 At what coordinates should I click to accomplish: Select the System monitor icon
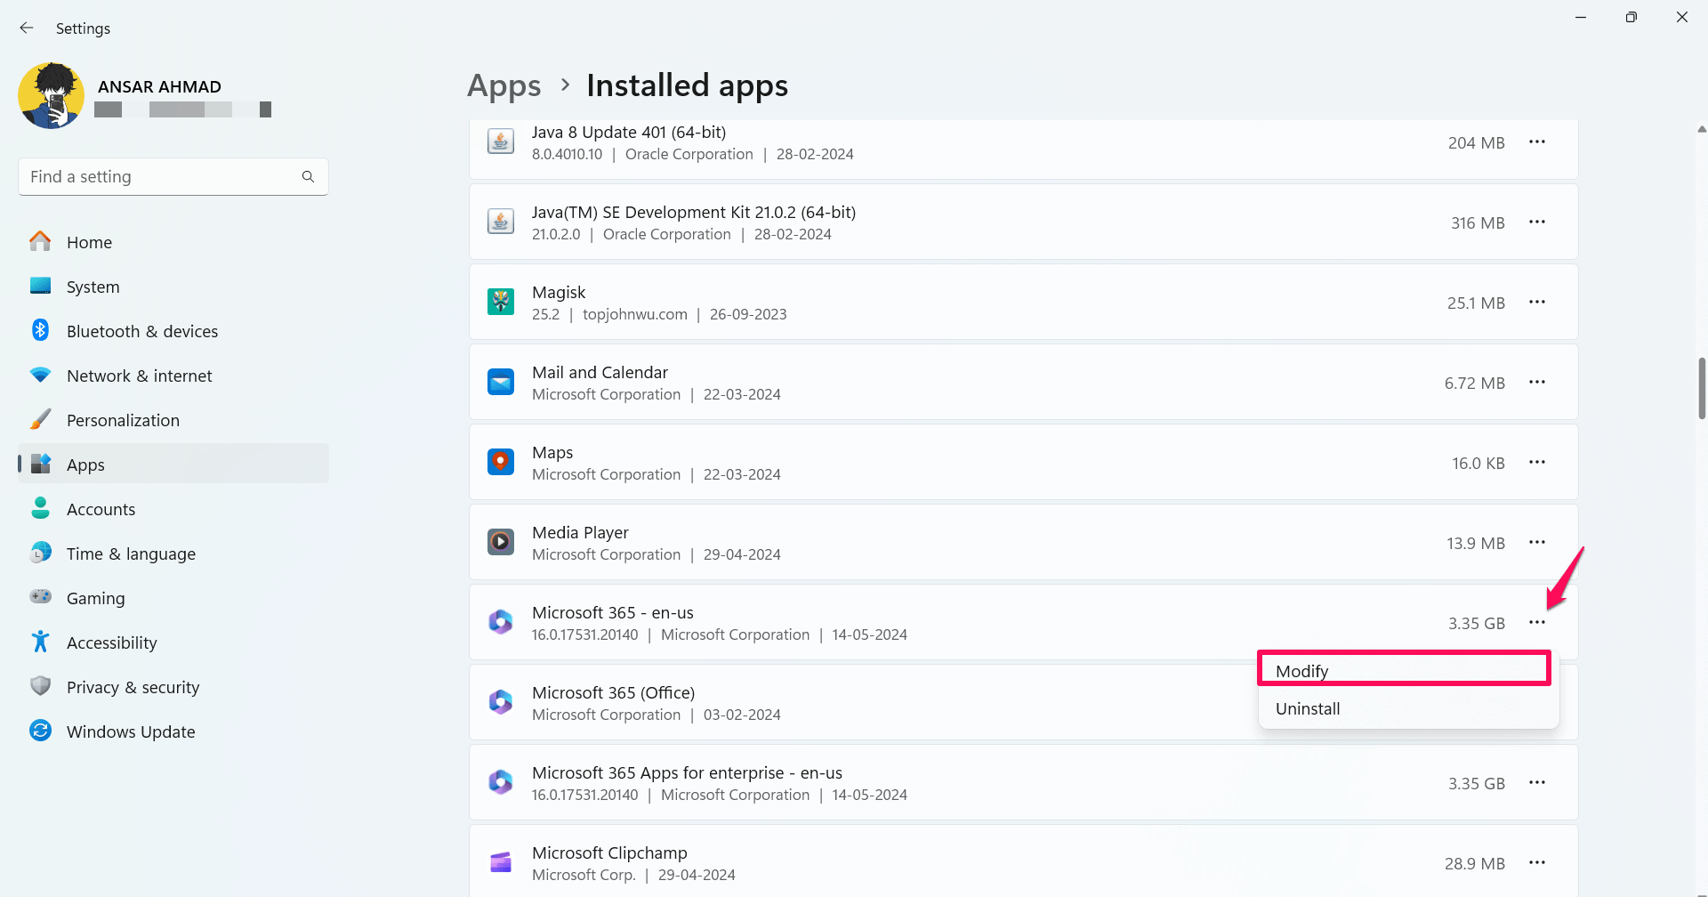click(41, 286)
